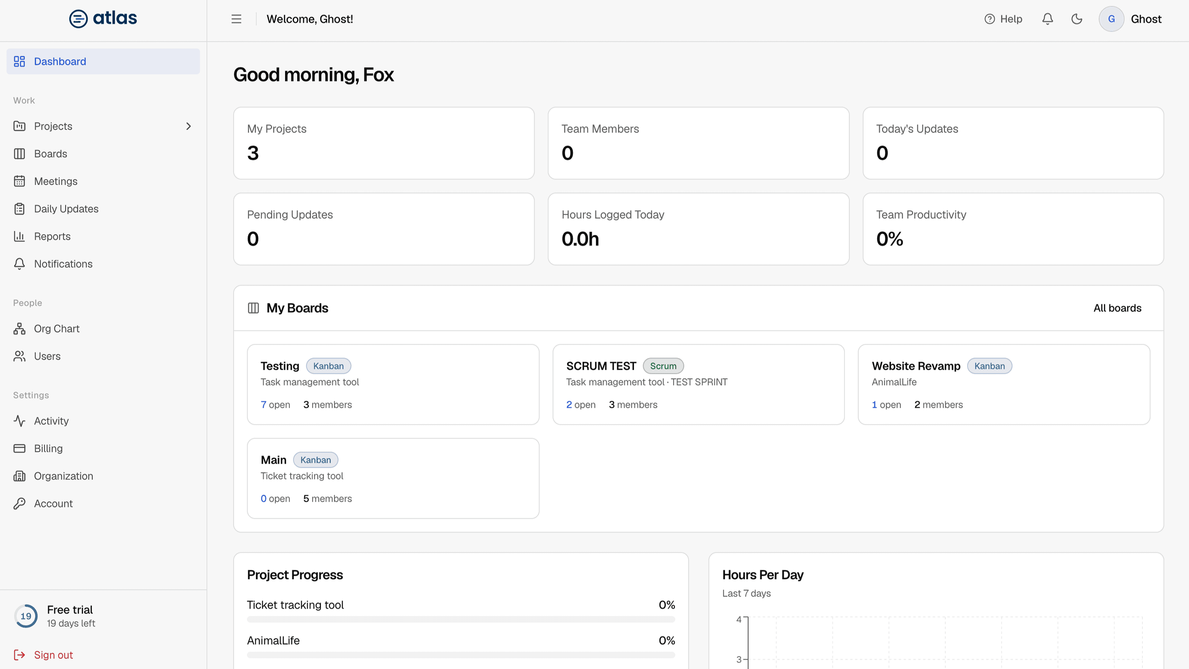The height and width of the screenshot is (669, 1189).
Task: Navigate to the Org Chart page
Action: coord(103,329)
